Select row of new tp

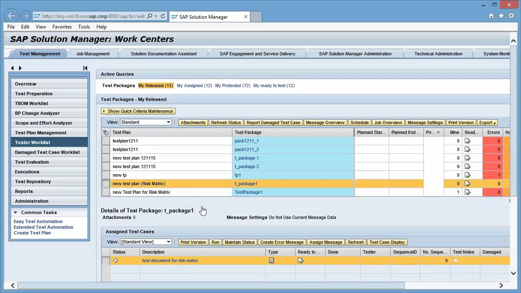[106, 175]
